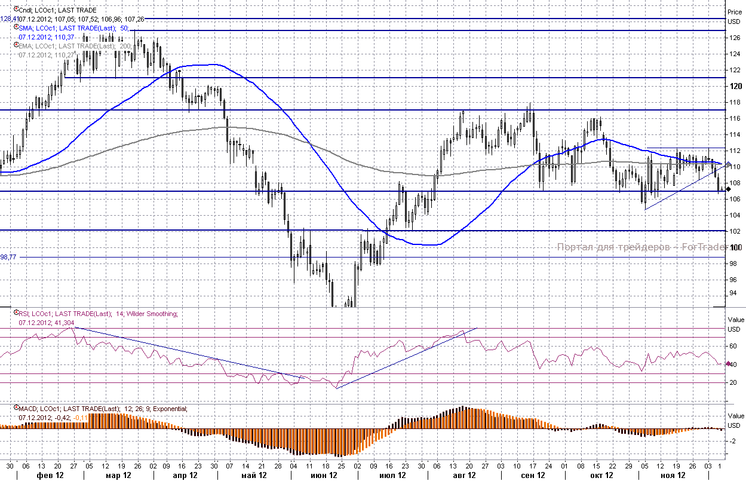Screen dimensions: 746x481
Task: Click the '98,77' level label
Action: (9, 257)
